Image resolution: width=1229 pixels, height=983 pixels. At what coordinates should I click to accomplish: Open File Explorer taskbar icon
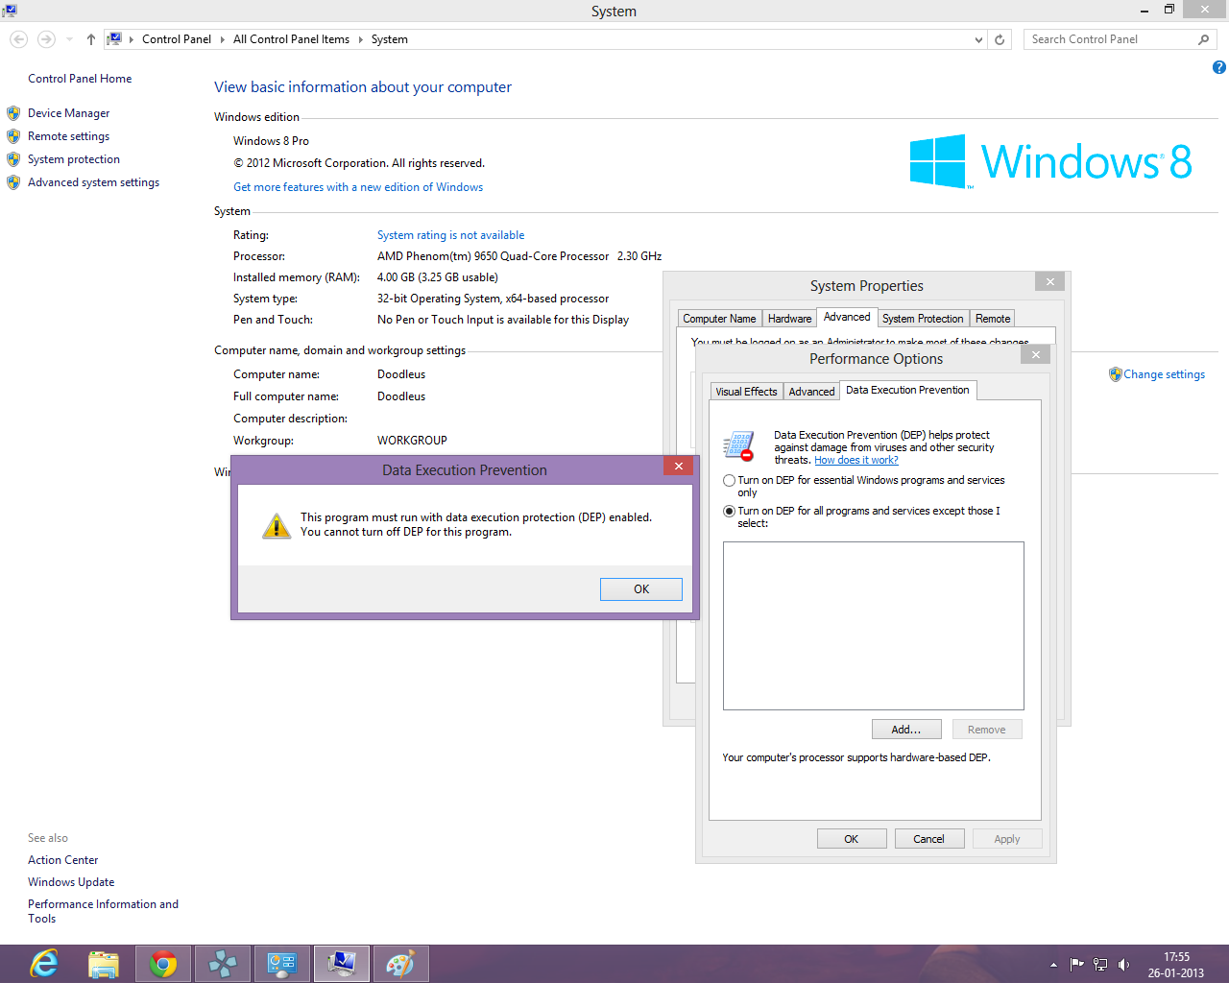(x=104, y=964)
